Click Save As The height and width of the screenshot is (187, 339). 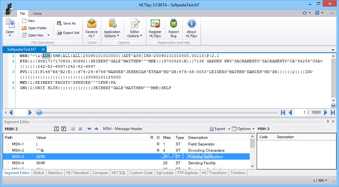click(x=66, y=23)
